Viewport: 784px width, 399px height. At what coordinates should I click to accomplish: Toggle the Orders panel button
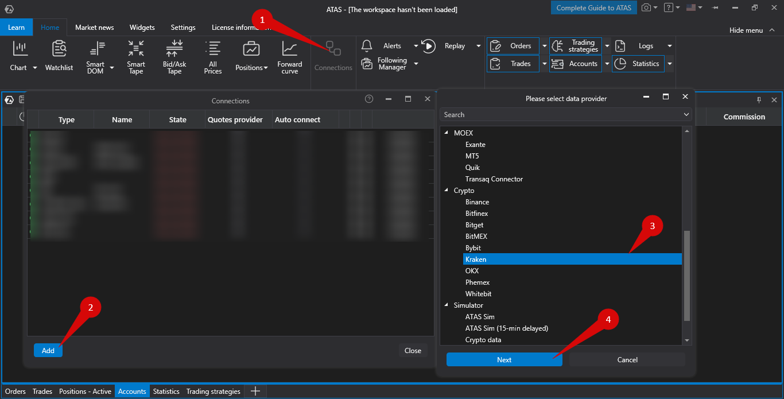513,46
